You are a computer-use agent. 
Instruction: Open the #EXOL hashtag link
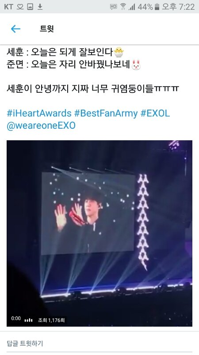click(155, 113)
